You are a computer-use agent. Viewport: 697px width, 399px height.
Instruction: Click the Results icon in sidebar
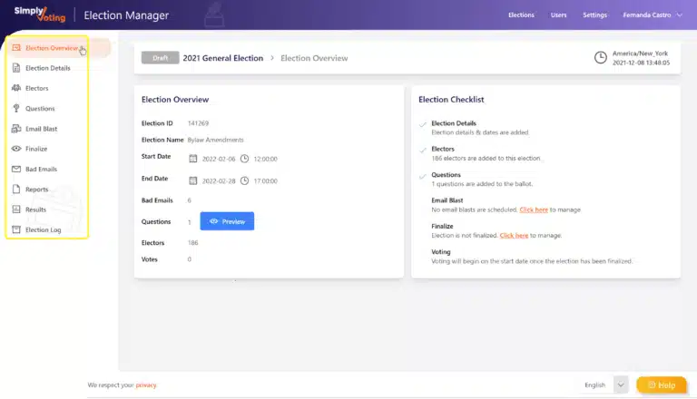click(16, 209)
